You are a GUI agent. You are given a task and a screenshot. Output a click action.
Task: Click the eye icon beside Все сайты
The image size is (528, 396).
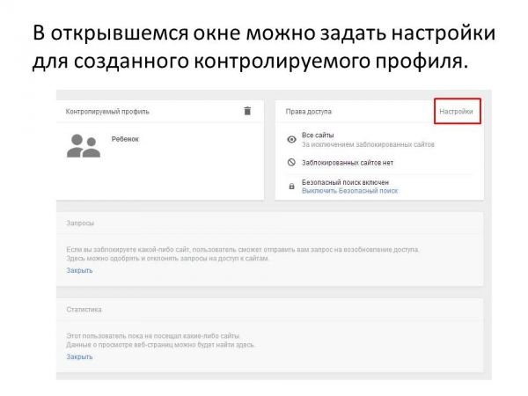292,139
